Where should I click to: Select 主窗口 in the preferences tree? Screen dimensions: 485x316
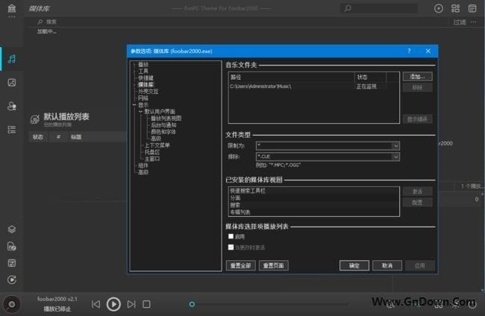click(152, 159)
